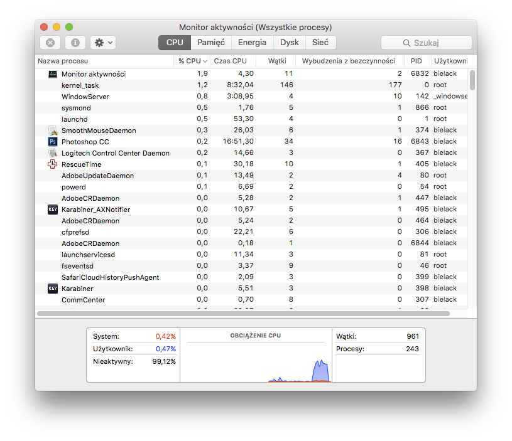The height and width of the screenshot is (441, 512).
Task: Click the _windowse user cell for WindowServer
Action: click(x=450, y=96)
